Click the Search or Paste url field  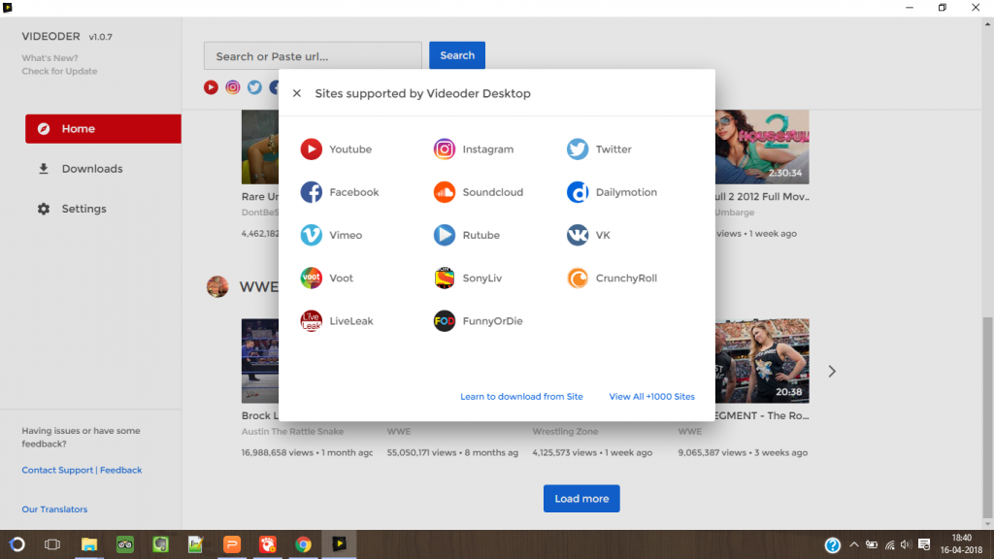[313, 55]
